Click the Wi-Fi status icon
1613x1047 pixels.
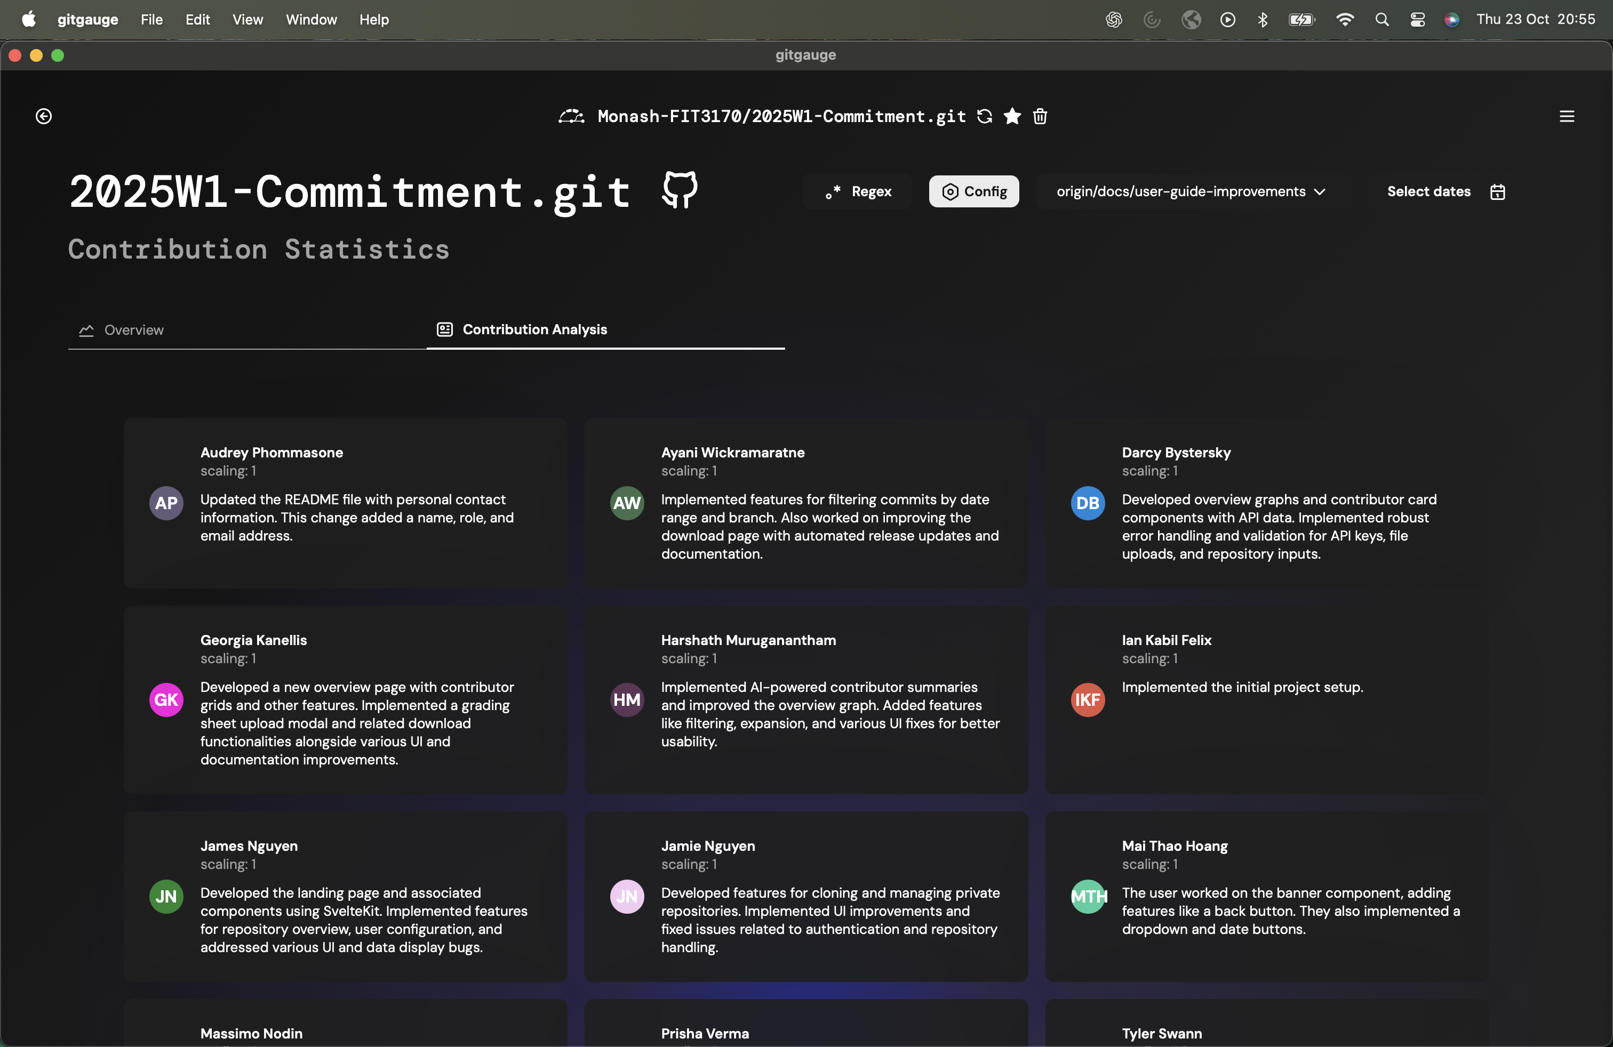pos(1345,20)
